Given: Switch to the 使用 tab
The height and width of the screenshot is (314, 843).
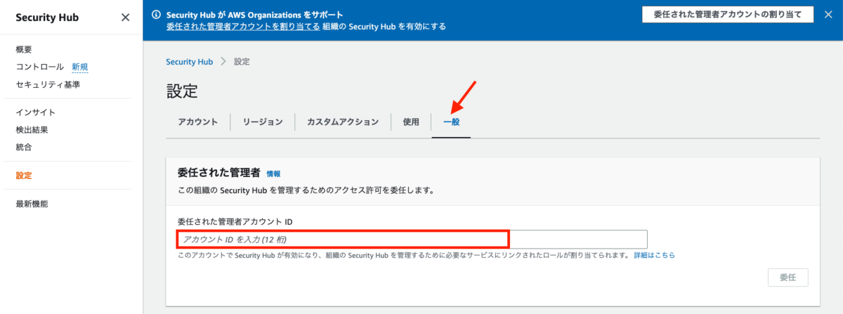Looking at the screenshot, I should [411, 122].
